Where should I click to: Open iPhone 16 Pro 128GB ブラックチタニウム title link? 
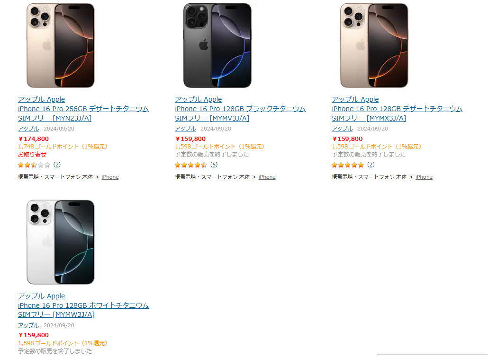pos(240,109)
